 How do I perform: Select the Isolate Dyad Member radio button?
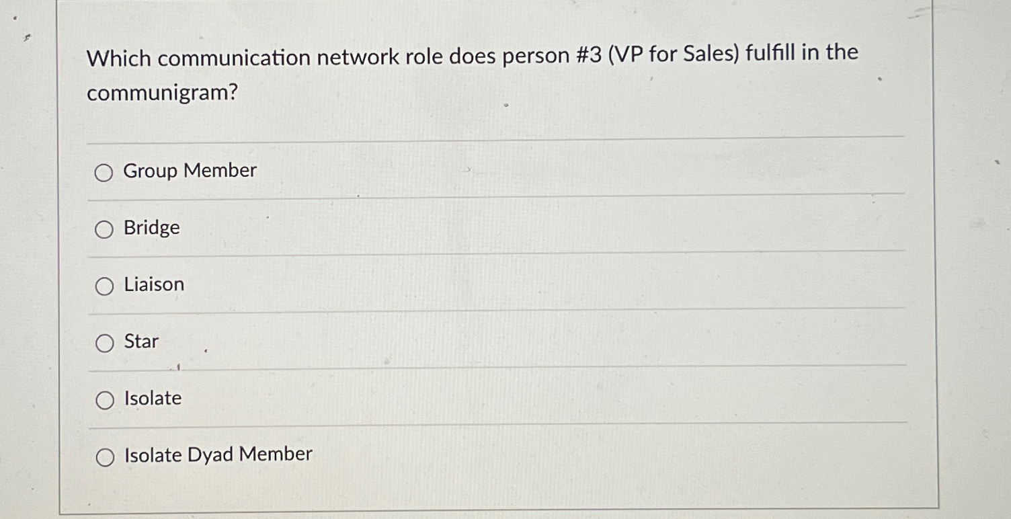coord(105,456)
